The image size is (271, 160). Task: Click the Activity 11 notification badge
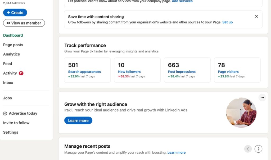(x=21, y=73)
